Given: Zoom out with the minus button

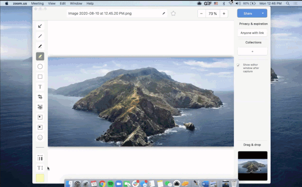Looking at the screenshot, I should pyautogui.click(x=202, y=14).
